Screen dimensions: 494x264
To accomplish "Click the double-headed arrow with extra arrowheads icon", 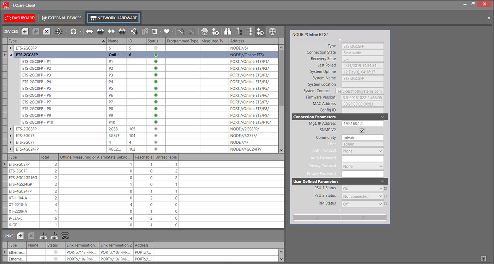I will (x=100, y=31).
